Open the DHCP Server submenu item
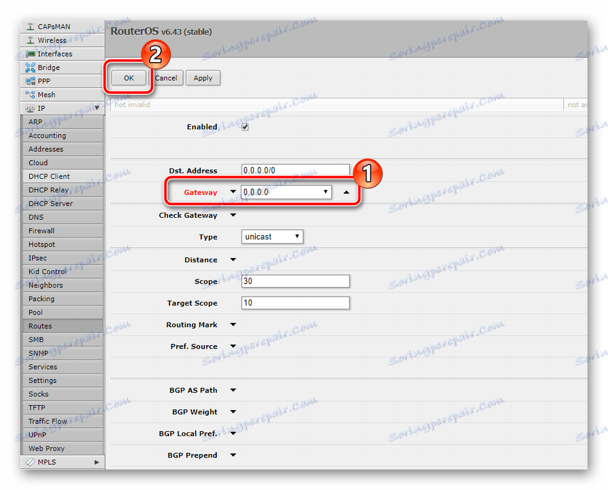The width and height of the screenshot is (608, 490). pos(63,203)
